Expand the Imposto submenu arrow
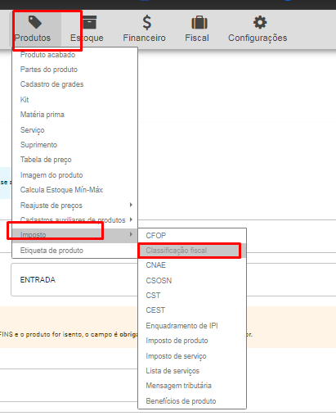 tap(131, 234)
